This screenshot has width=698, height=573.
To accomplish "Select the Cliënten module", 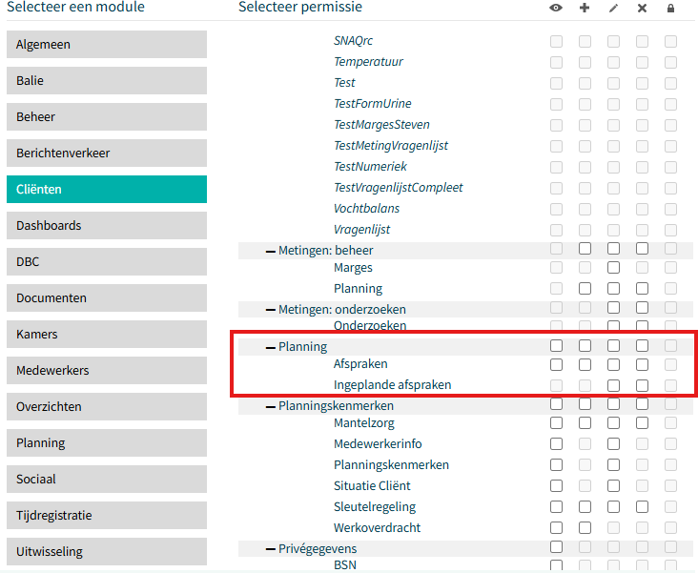I will 107,189.
